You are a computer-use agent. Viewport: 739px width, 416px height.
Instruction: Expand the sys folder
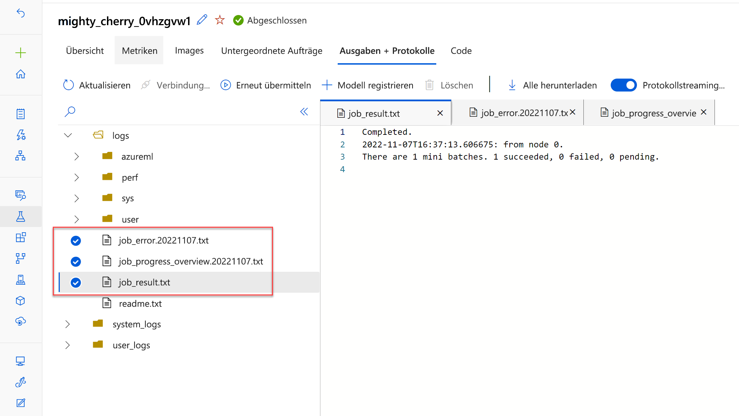pos(77,198)
